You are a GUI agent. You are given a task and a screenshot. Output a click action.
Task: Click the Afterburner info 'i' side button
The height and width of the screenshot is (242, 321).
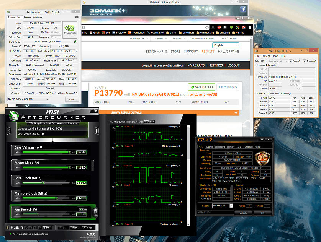(x=97, y=131)
